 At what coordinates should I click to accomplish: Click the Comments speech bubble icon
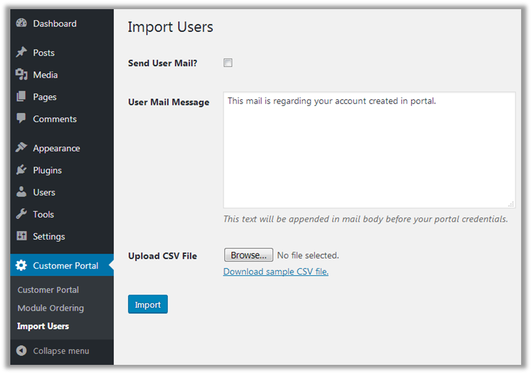click(22, 119)
